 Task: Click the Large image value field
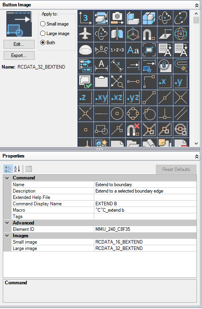[x=145, y=248]
